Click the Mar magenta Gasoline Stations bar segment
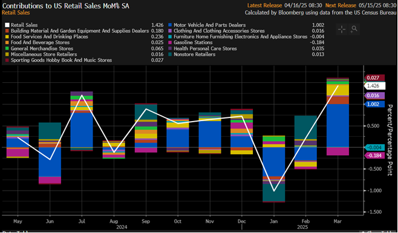This screenshot has width=398, height=233. click(x=338, y=151)
